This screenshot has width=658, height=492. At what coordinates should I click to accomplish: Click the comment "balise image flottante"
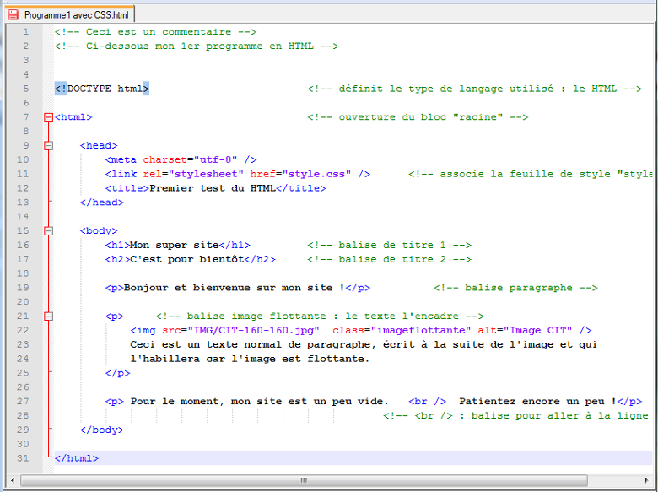tap(320, 316)
